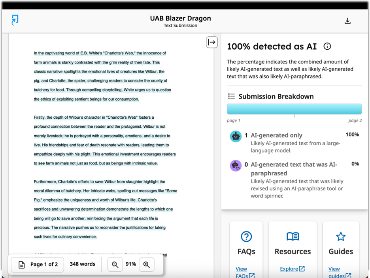Open Guides via the star icon
This screenshot has width=370, height=278.
coord(340,237)
